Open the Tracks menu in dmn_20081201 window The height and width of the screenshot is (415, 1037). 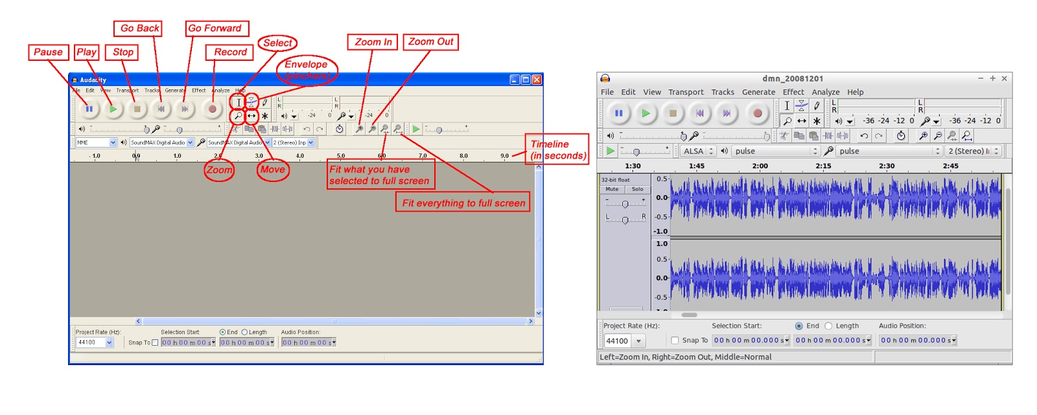[x=723, y=92]
